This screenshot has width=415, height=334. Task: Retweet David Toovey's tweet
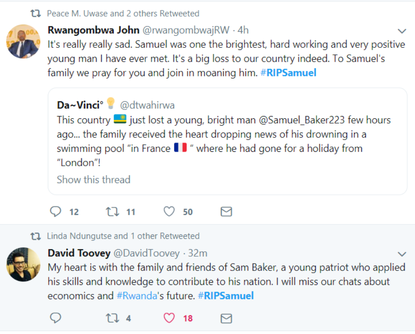point(112,318)
